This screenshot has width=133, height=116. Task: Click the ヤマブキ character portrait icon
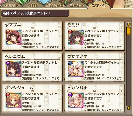pyautogui.click(x=13, y=38)
